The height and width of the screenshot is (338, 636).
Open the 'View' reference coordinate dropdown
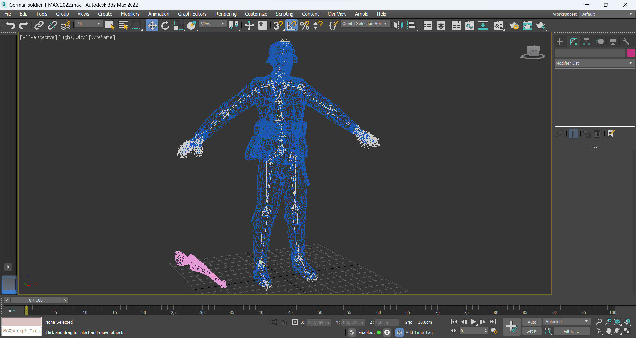[x=213, y=24]
